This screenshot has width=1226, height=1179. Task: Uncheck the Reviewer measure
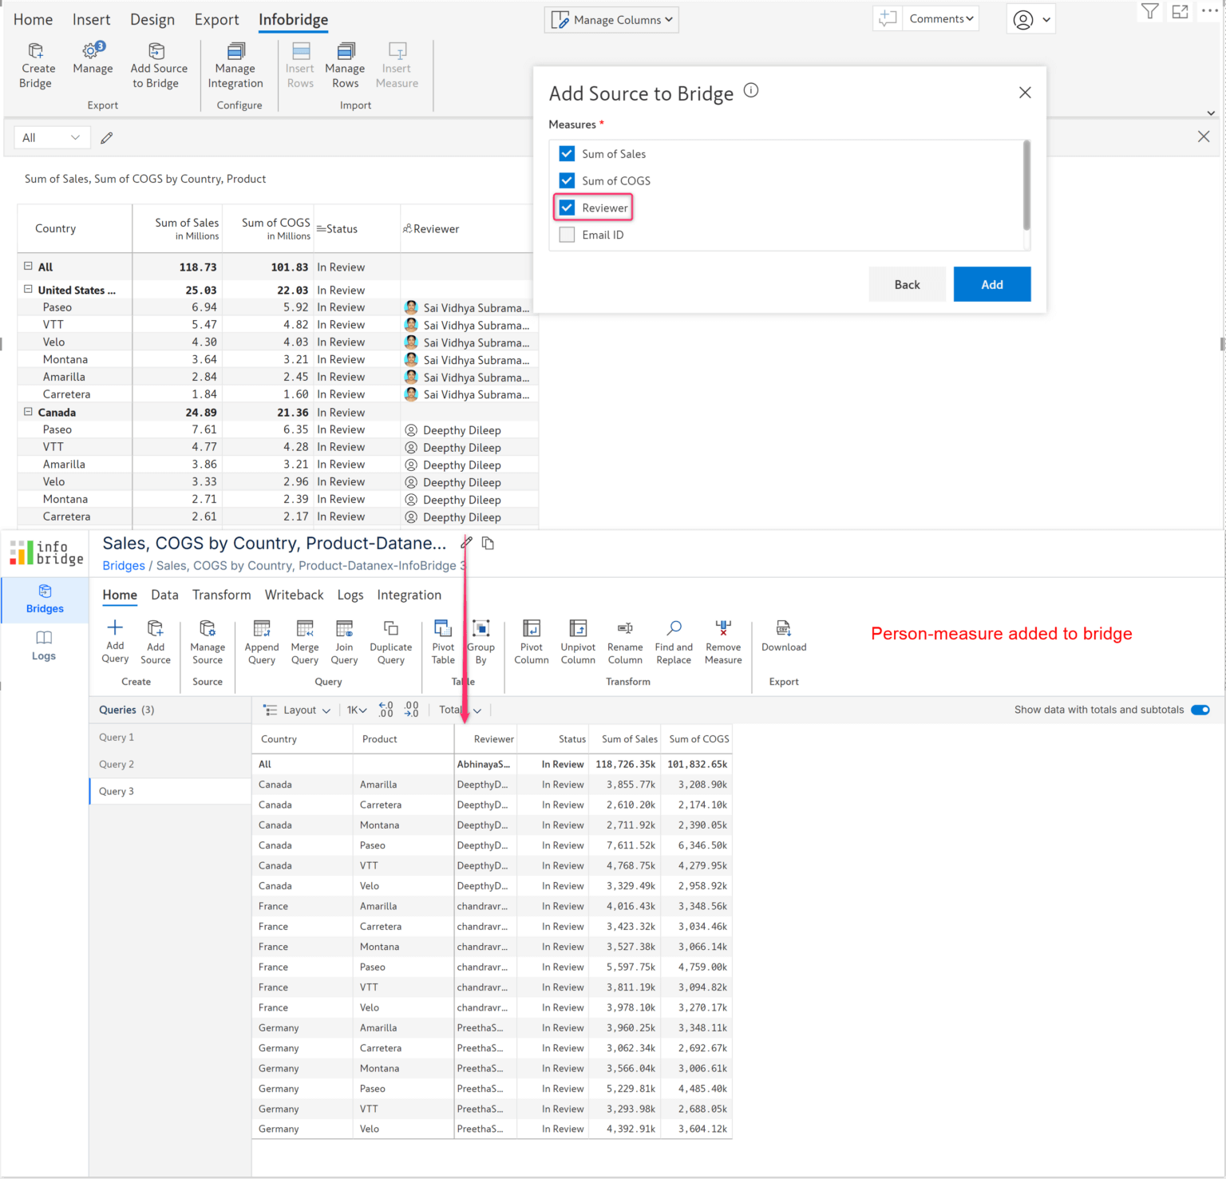coord(567,207)
